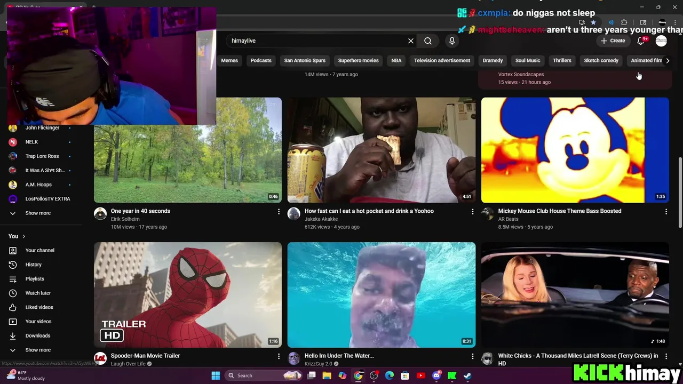Expand the You section Show more

click(38, 350)
